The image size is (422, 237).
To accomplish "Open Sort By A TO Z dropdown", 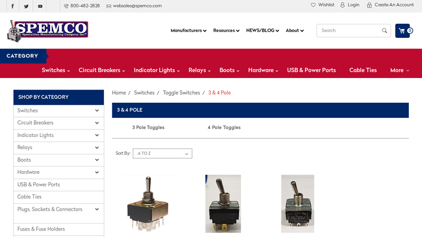I will pyautogui.click(x=162, y=153).
